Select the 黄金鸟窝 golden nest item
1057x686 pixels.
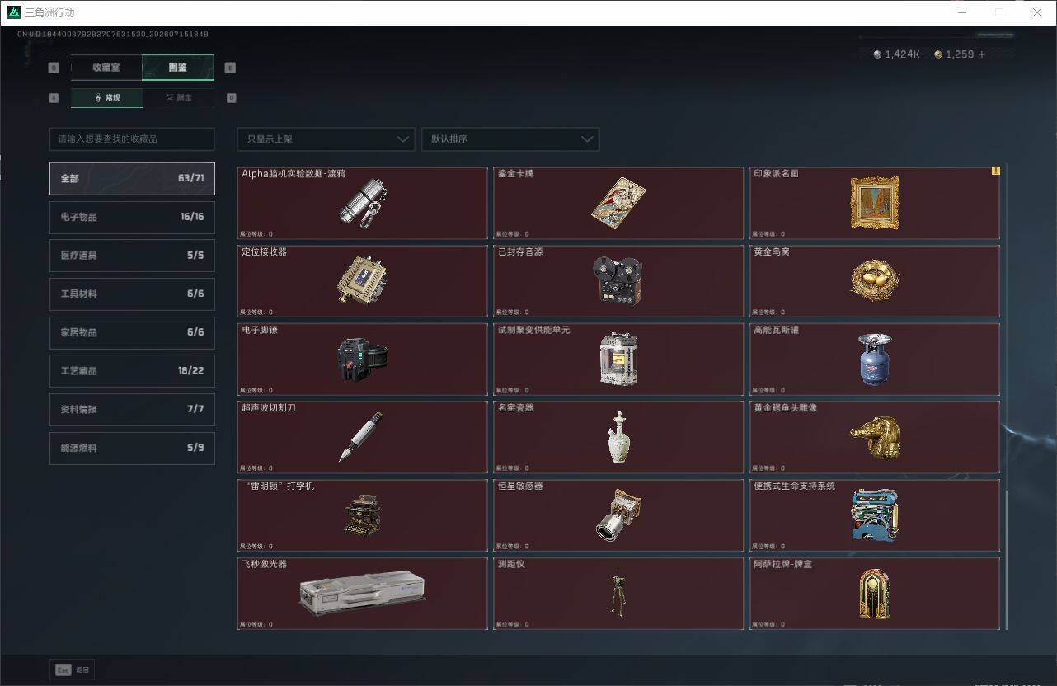click(x=875, y=281)
